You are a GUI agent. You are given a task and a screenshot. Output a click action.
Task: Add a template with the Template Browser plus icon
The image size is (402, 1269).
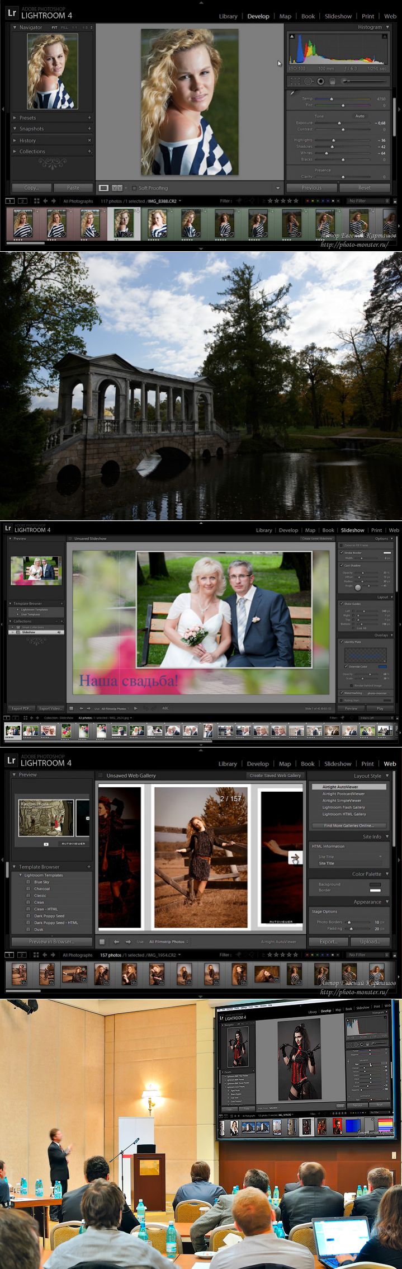coord(89,867)
